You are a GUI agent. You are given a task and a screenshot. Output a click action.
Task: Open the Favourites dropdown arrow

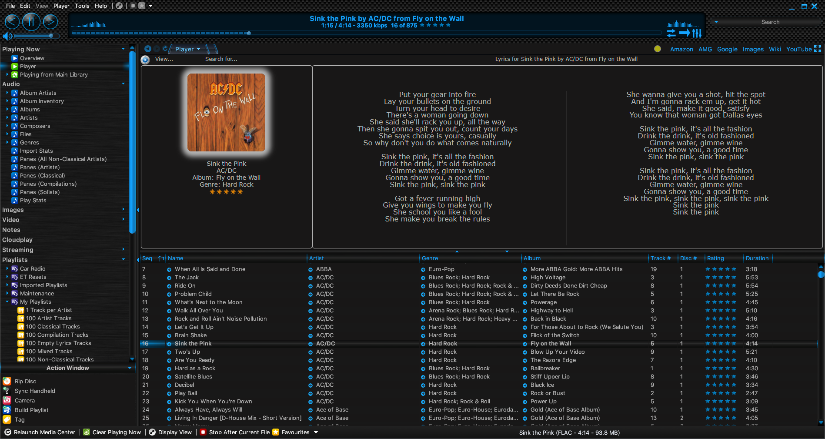pos(316,432)
